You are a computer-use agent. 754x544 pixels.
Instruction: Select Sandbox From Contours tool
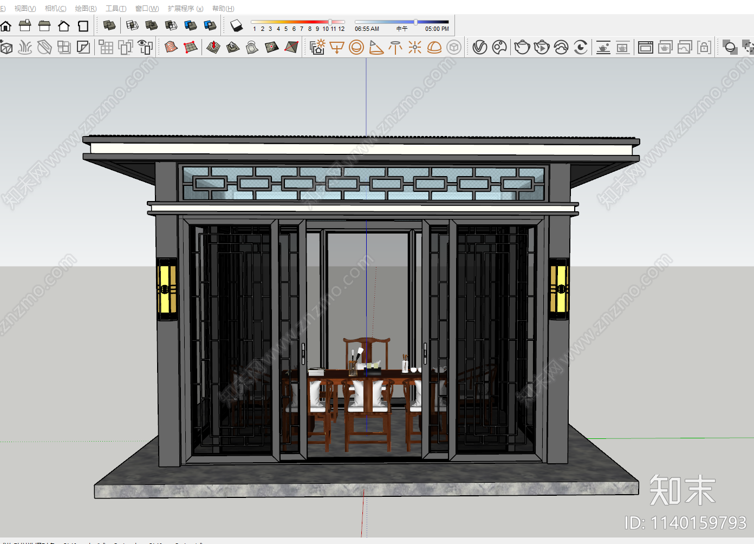171,48
